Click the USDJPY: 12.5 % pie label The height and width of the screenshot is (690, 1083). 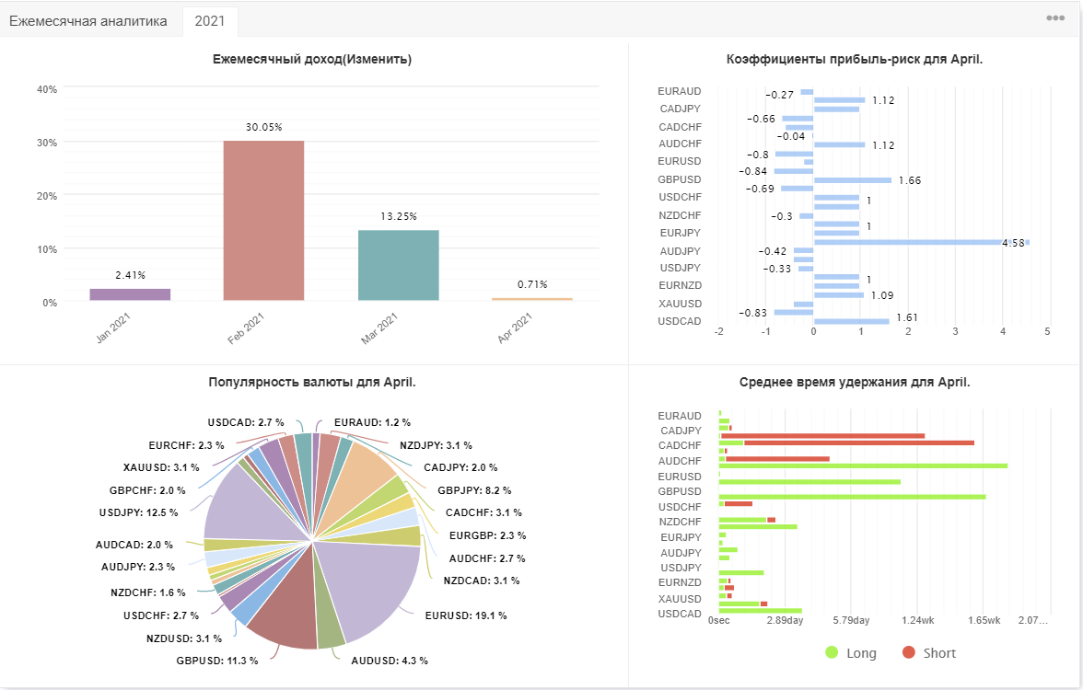[138, 512]
